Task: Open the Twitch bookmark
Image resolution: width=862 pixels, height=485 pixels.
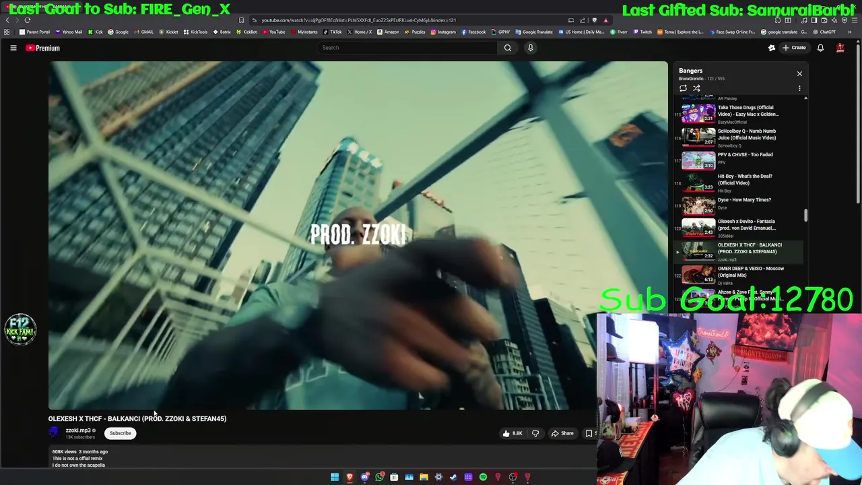Action: click(x=642, y=32)
